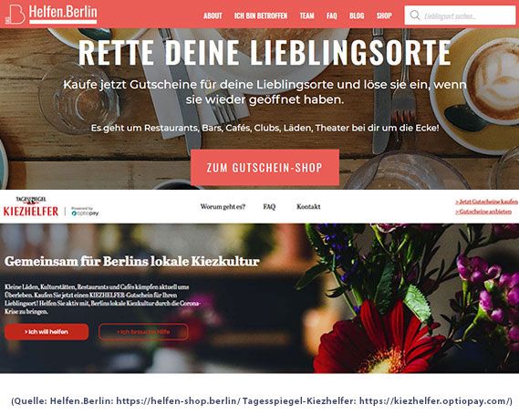This screenshot has height=415, width=519.
Task: Click the search magnifier icon
Action: (415, 16)
